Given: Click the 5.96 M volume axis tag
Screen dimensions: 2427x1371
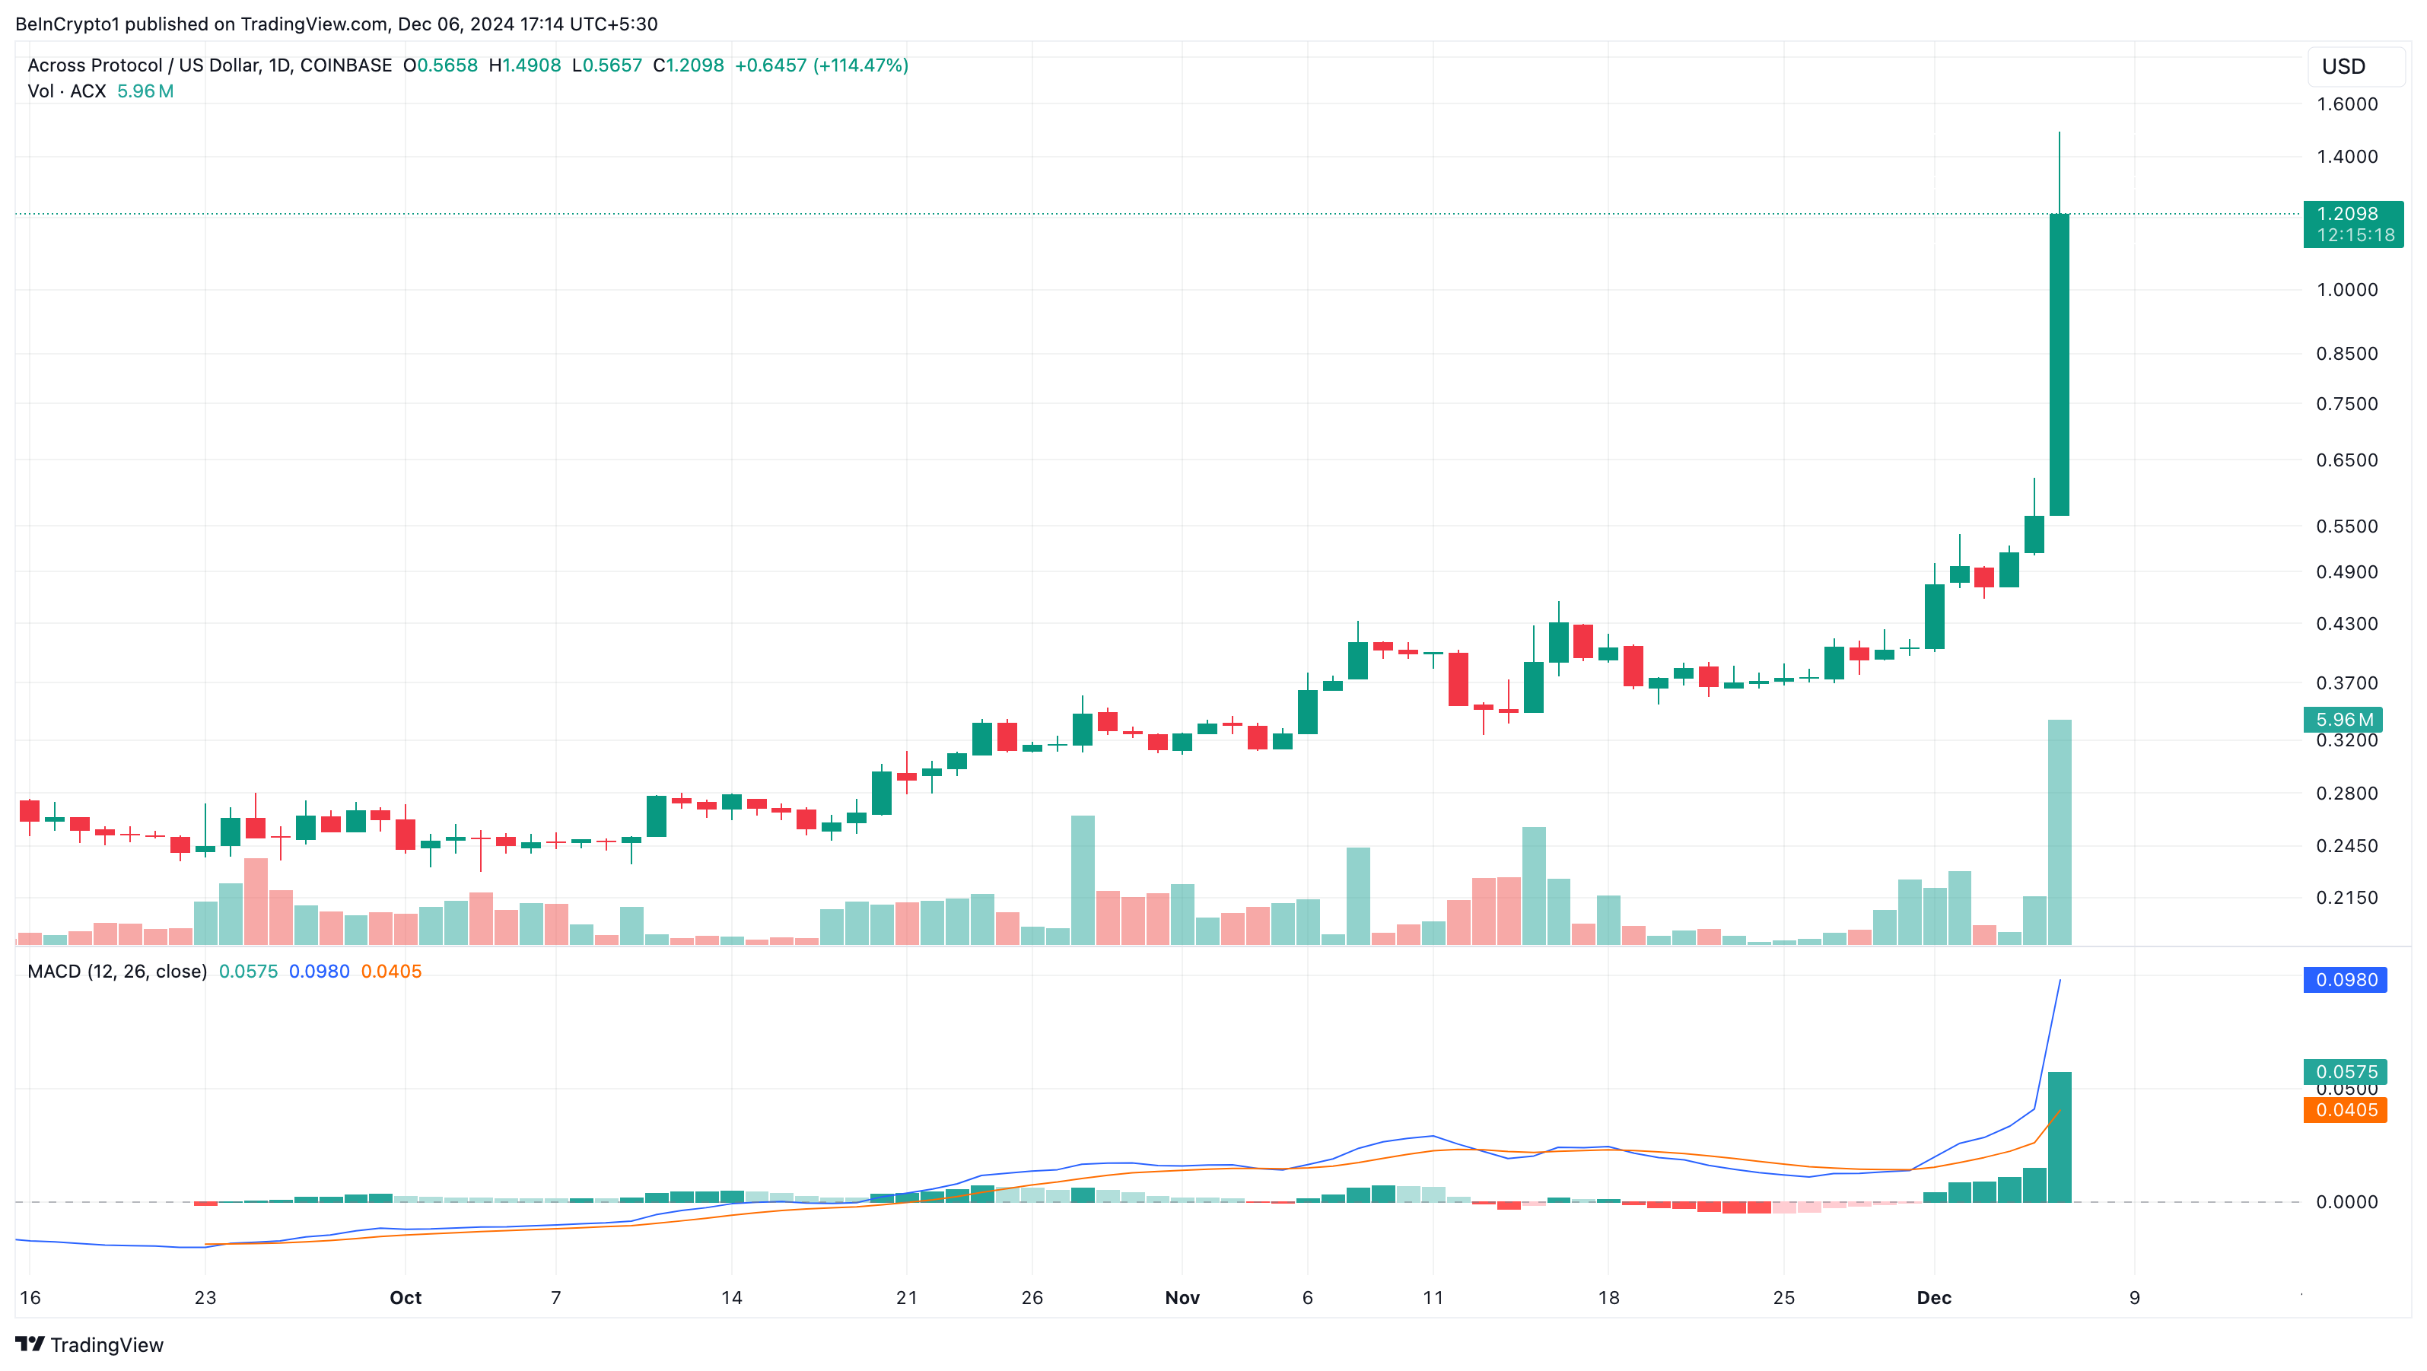Looking at the screenshot, I should click(2343, 720).
